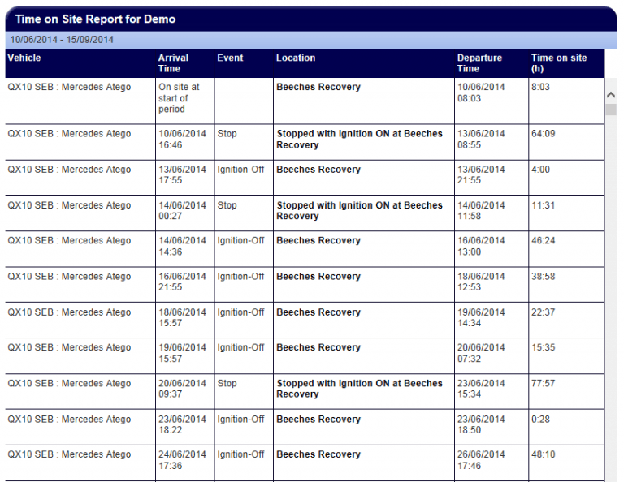This screenshot has width=624, height=482.
Task: Click departure time 20/06/2014 07:32
Action: [x=481, y=353]
